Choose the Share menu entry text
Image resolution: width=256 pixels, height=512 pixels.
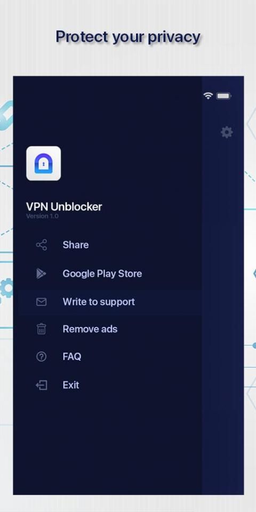(75, 245)
